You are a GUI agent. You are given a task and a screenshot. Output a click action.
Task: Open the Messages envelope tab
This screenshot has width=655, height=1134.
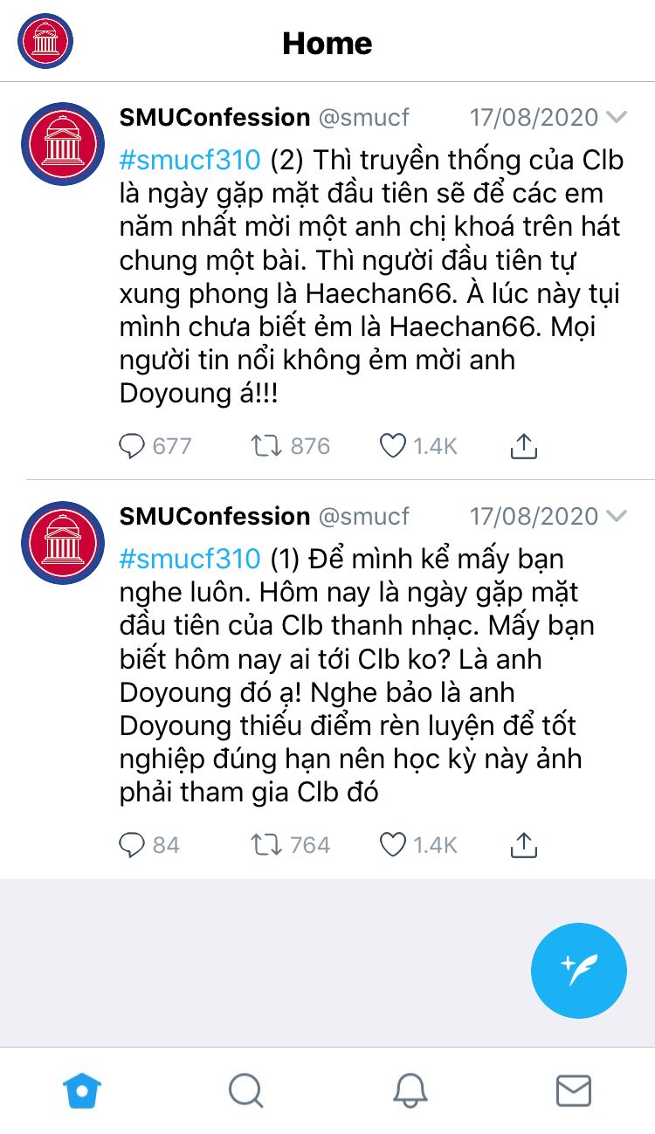click(574, 1090)
